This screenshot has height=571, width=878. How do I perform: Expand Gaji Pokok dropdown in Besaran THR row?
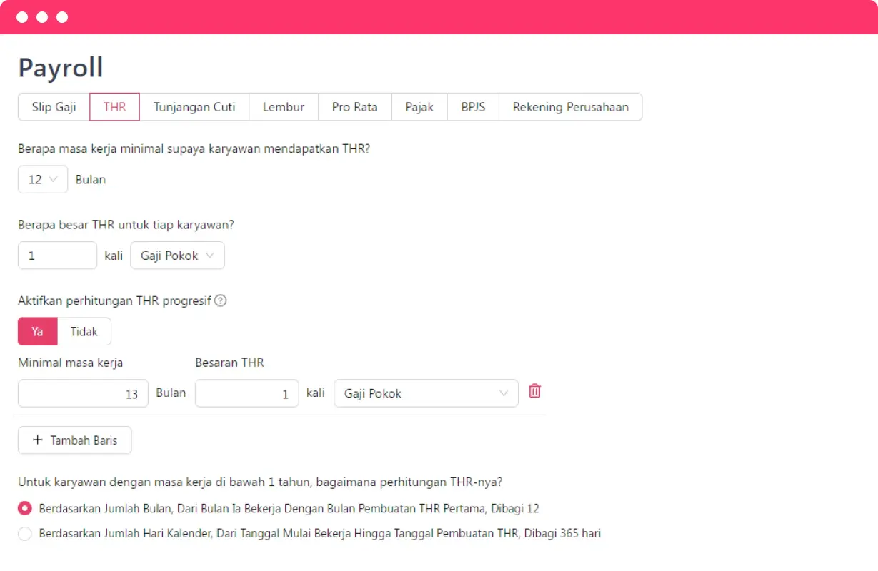click(x=426, y=393)
